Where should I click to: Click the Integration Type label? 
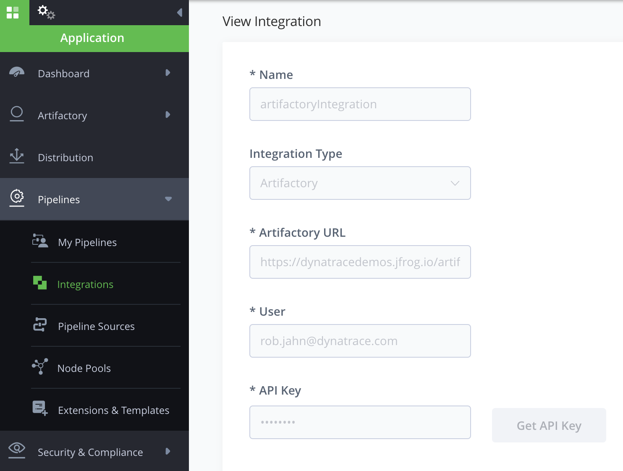click(296, 154)
